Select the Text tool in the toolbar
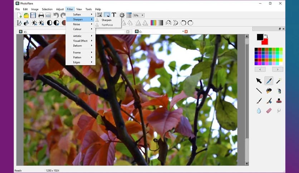 (114, 15)
